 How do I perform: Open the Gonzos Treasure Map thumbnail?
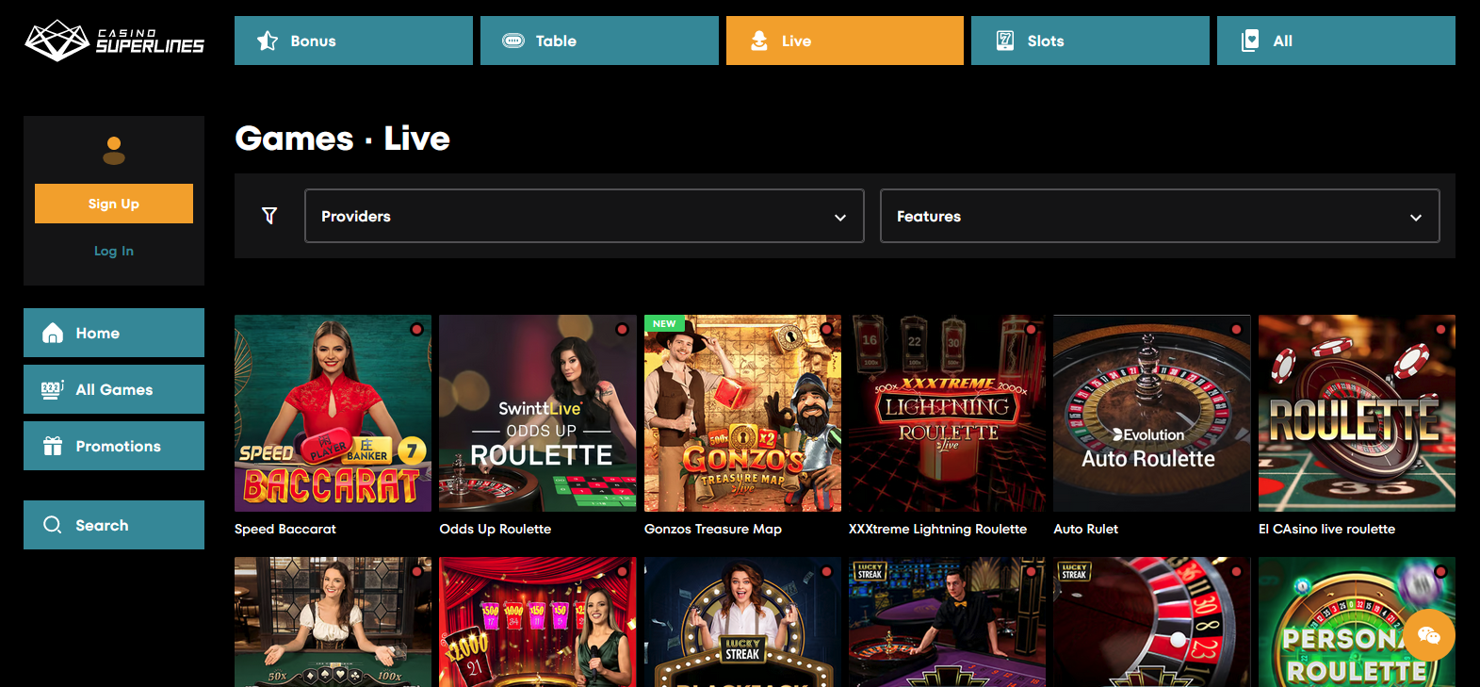742,413
